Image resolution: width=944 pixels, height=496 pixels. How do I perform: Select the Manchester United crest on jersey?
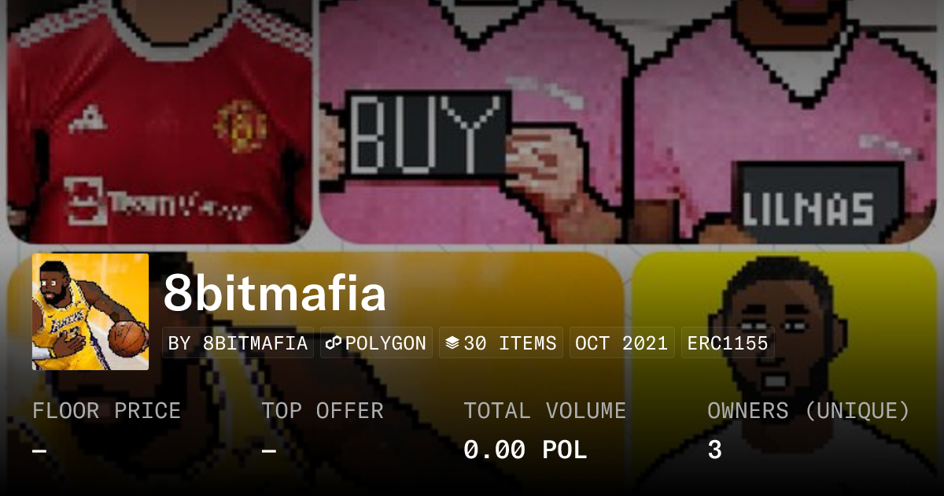click(240, 126)
